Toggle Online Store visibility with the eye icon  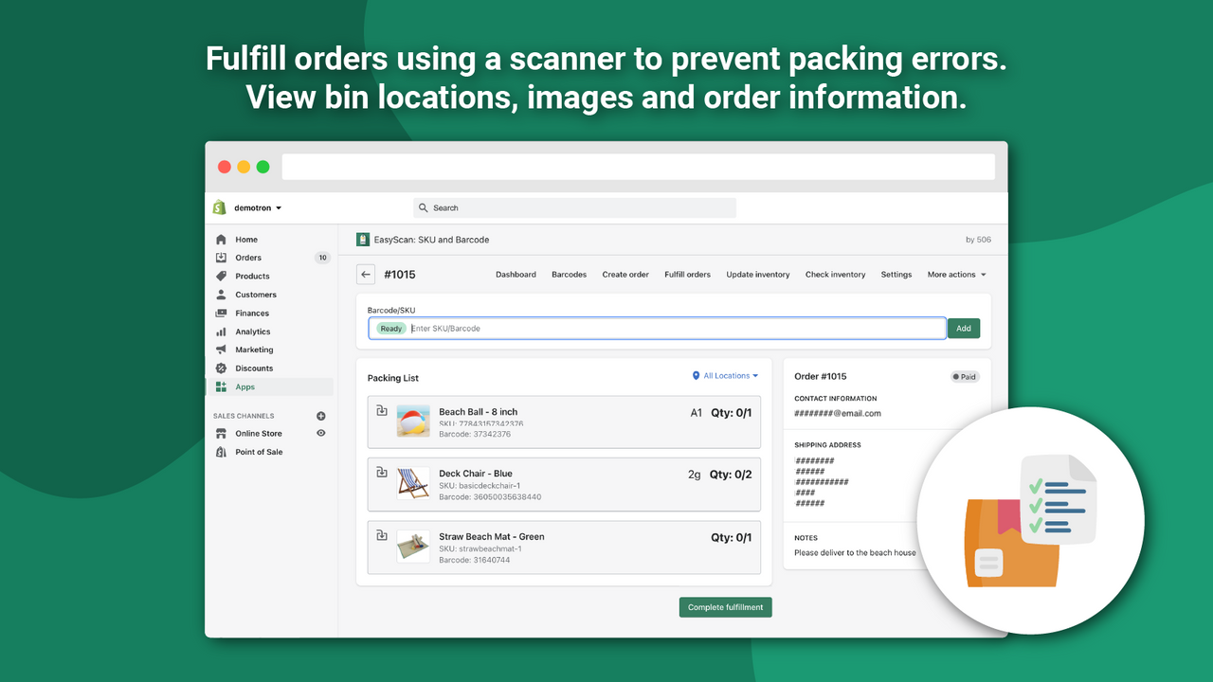click(320, 433)
